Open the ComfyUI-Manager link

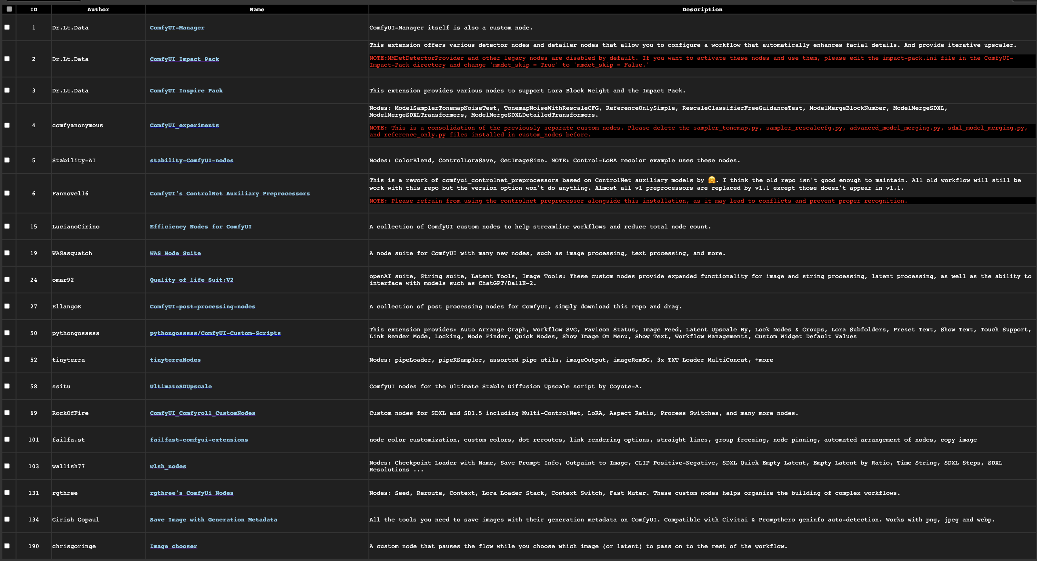click(x=177, y=28)
